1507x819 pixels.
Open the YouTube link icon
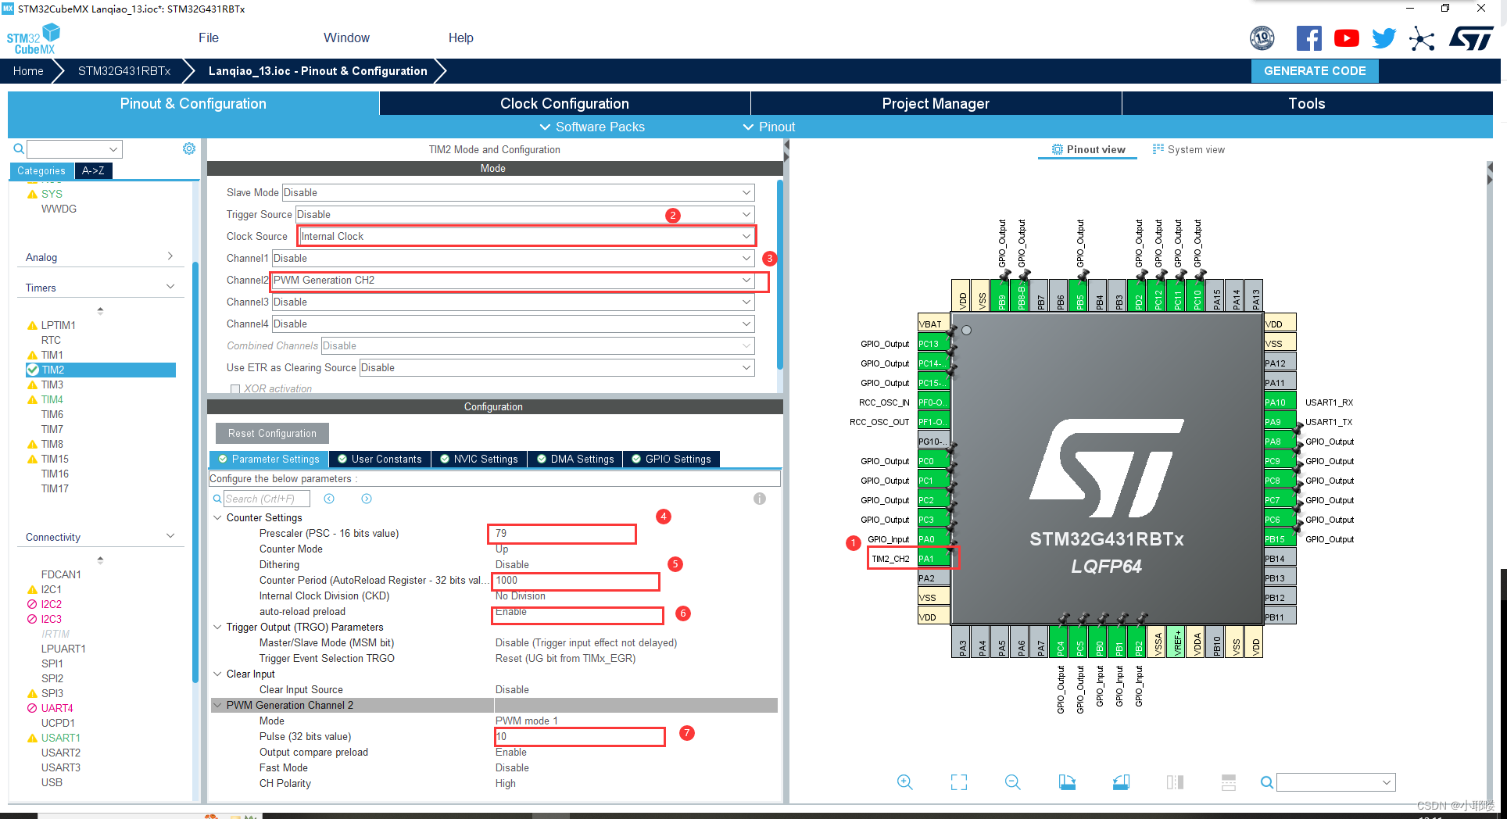(x=1346, y=38)
